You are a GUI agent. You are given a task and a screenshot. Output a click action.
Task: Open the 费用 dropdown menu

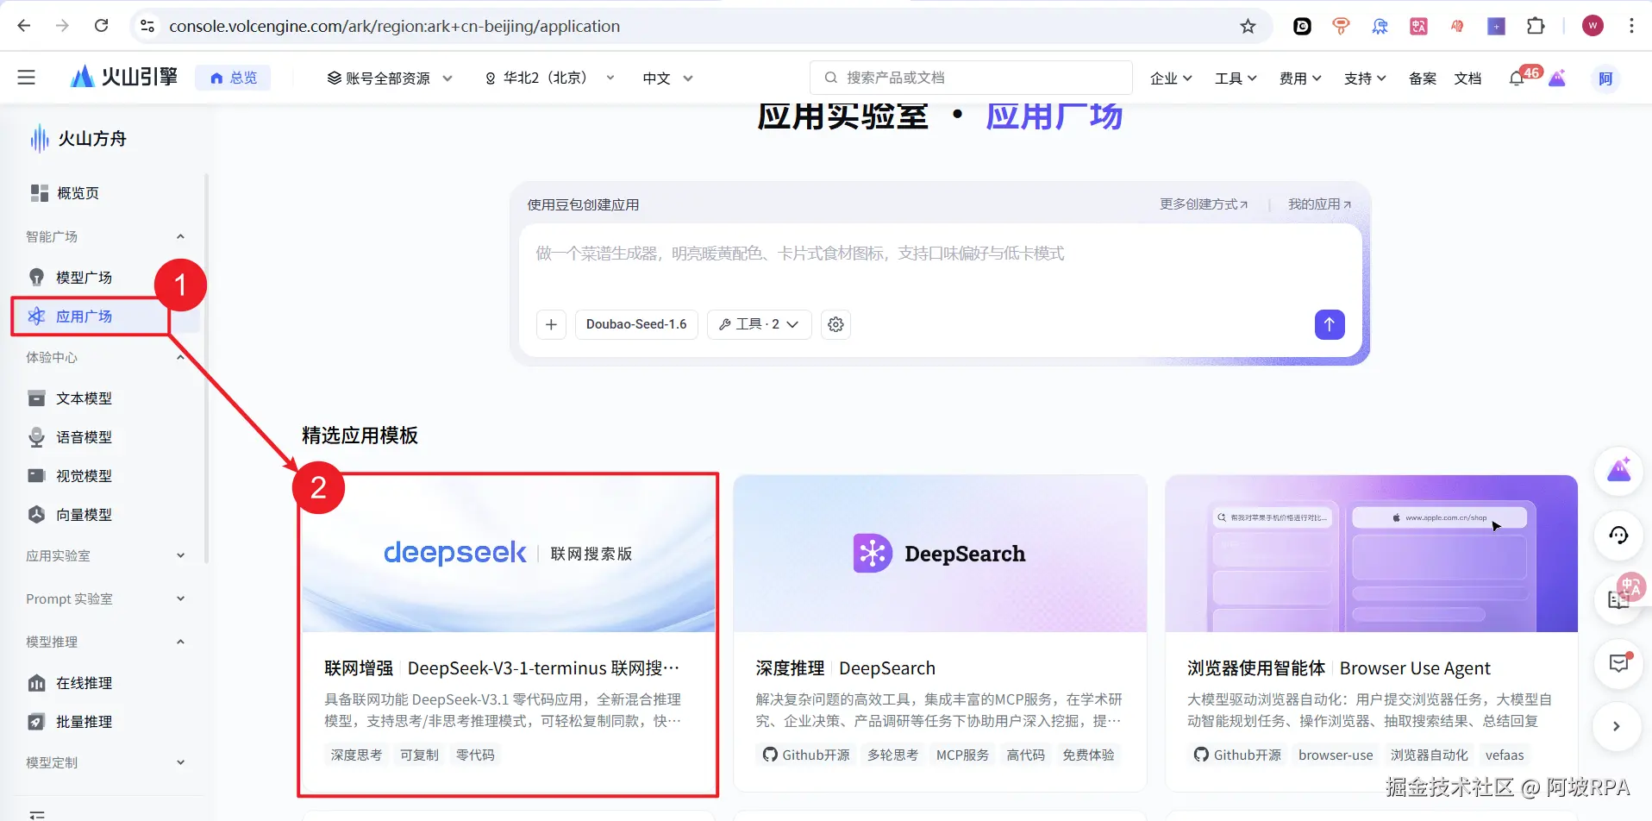(x=1300, y=78)
